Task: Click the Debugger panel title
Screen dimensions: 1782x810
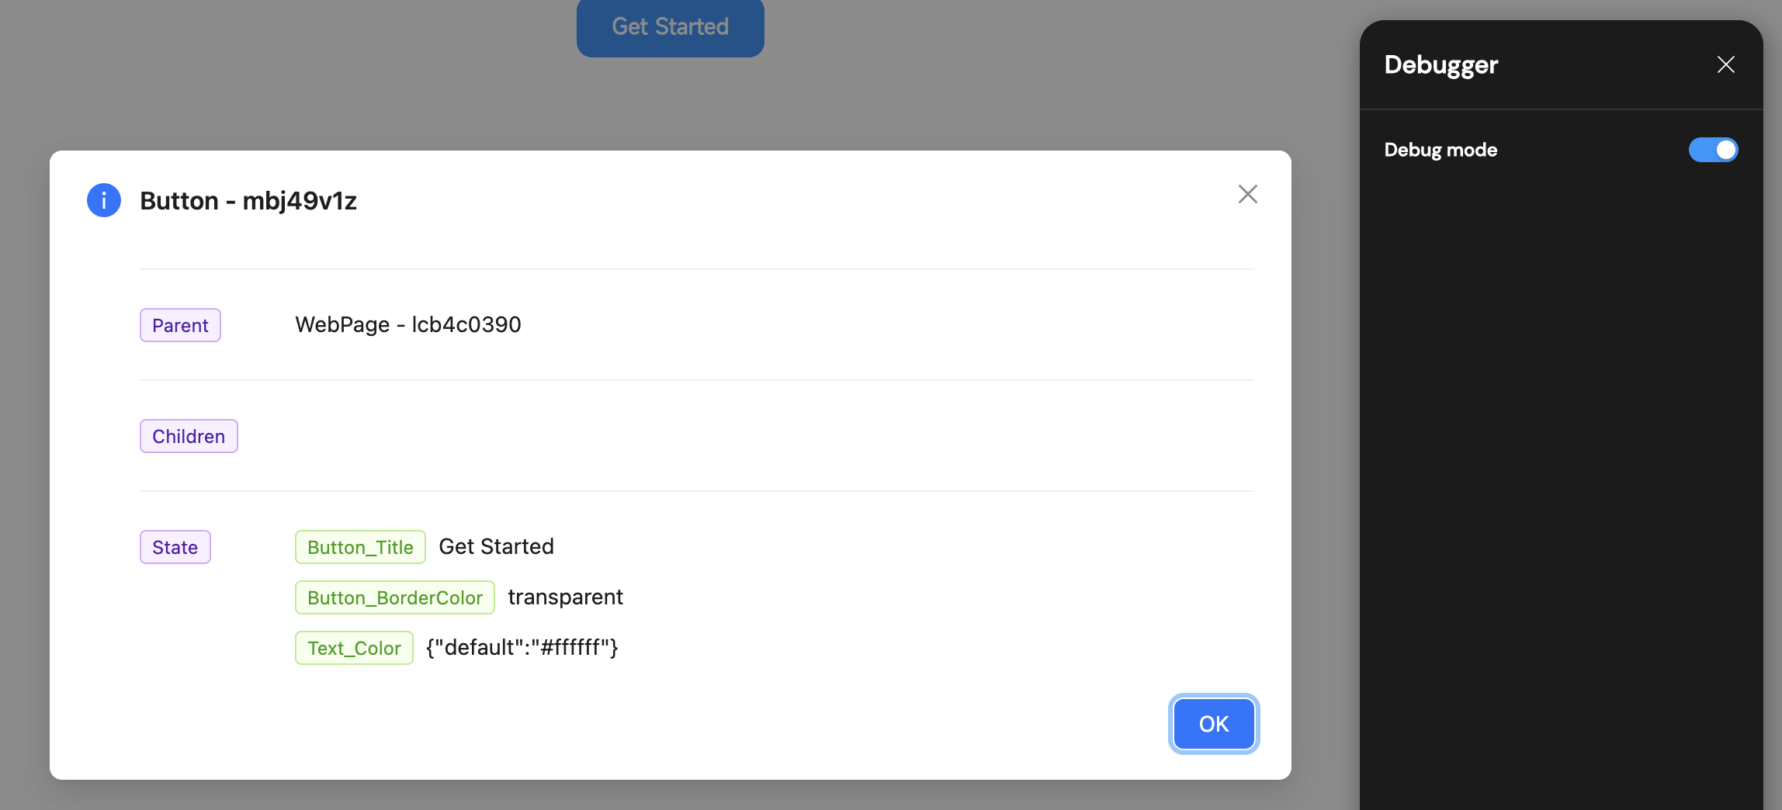Action: 1441,65
